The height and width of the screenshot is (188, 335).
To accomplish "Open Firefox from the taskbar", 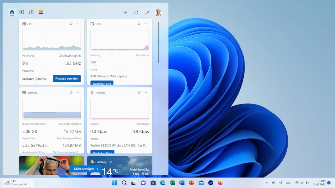I will tap(220, 183).
